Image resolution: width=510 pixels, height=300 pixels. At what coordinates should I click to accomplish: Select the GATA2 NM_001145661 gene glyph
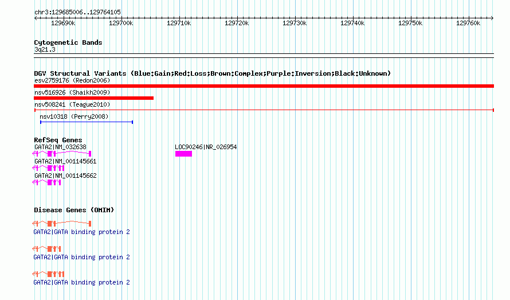pos(48,167)
